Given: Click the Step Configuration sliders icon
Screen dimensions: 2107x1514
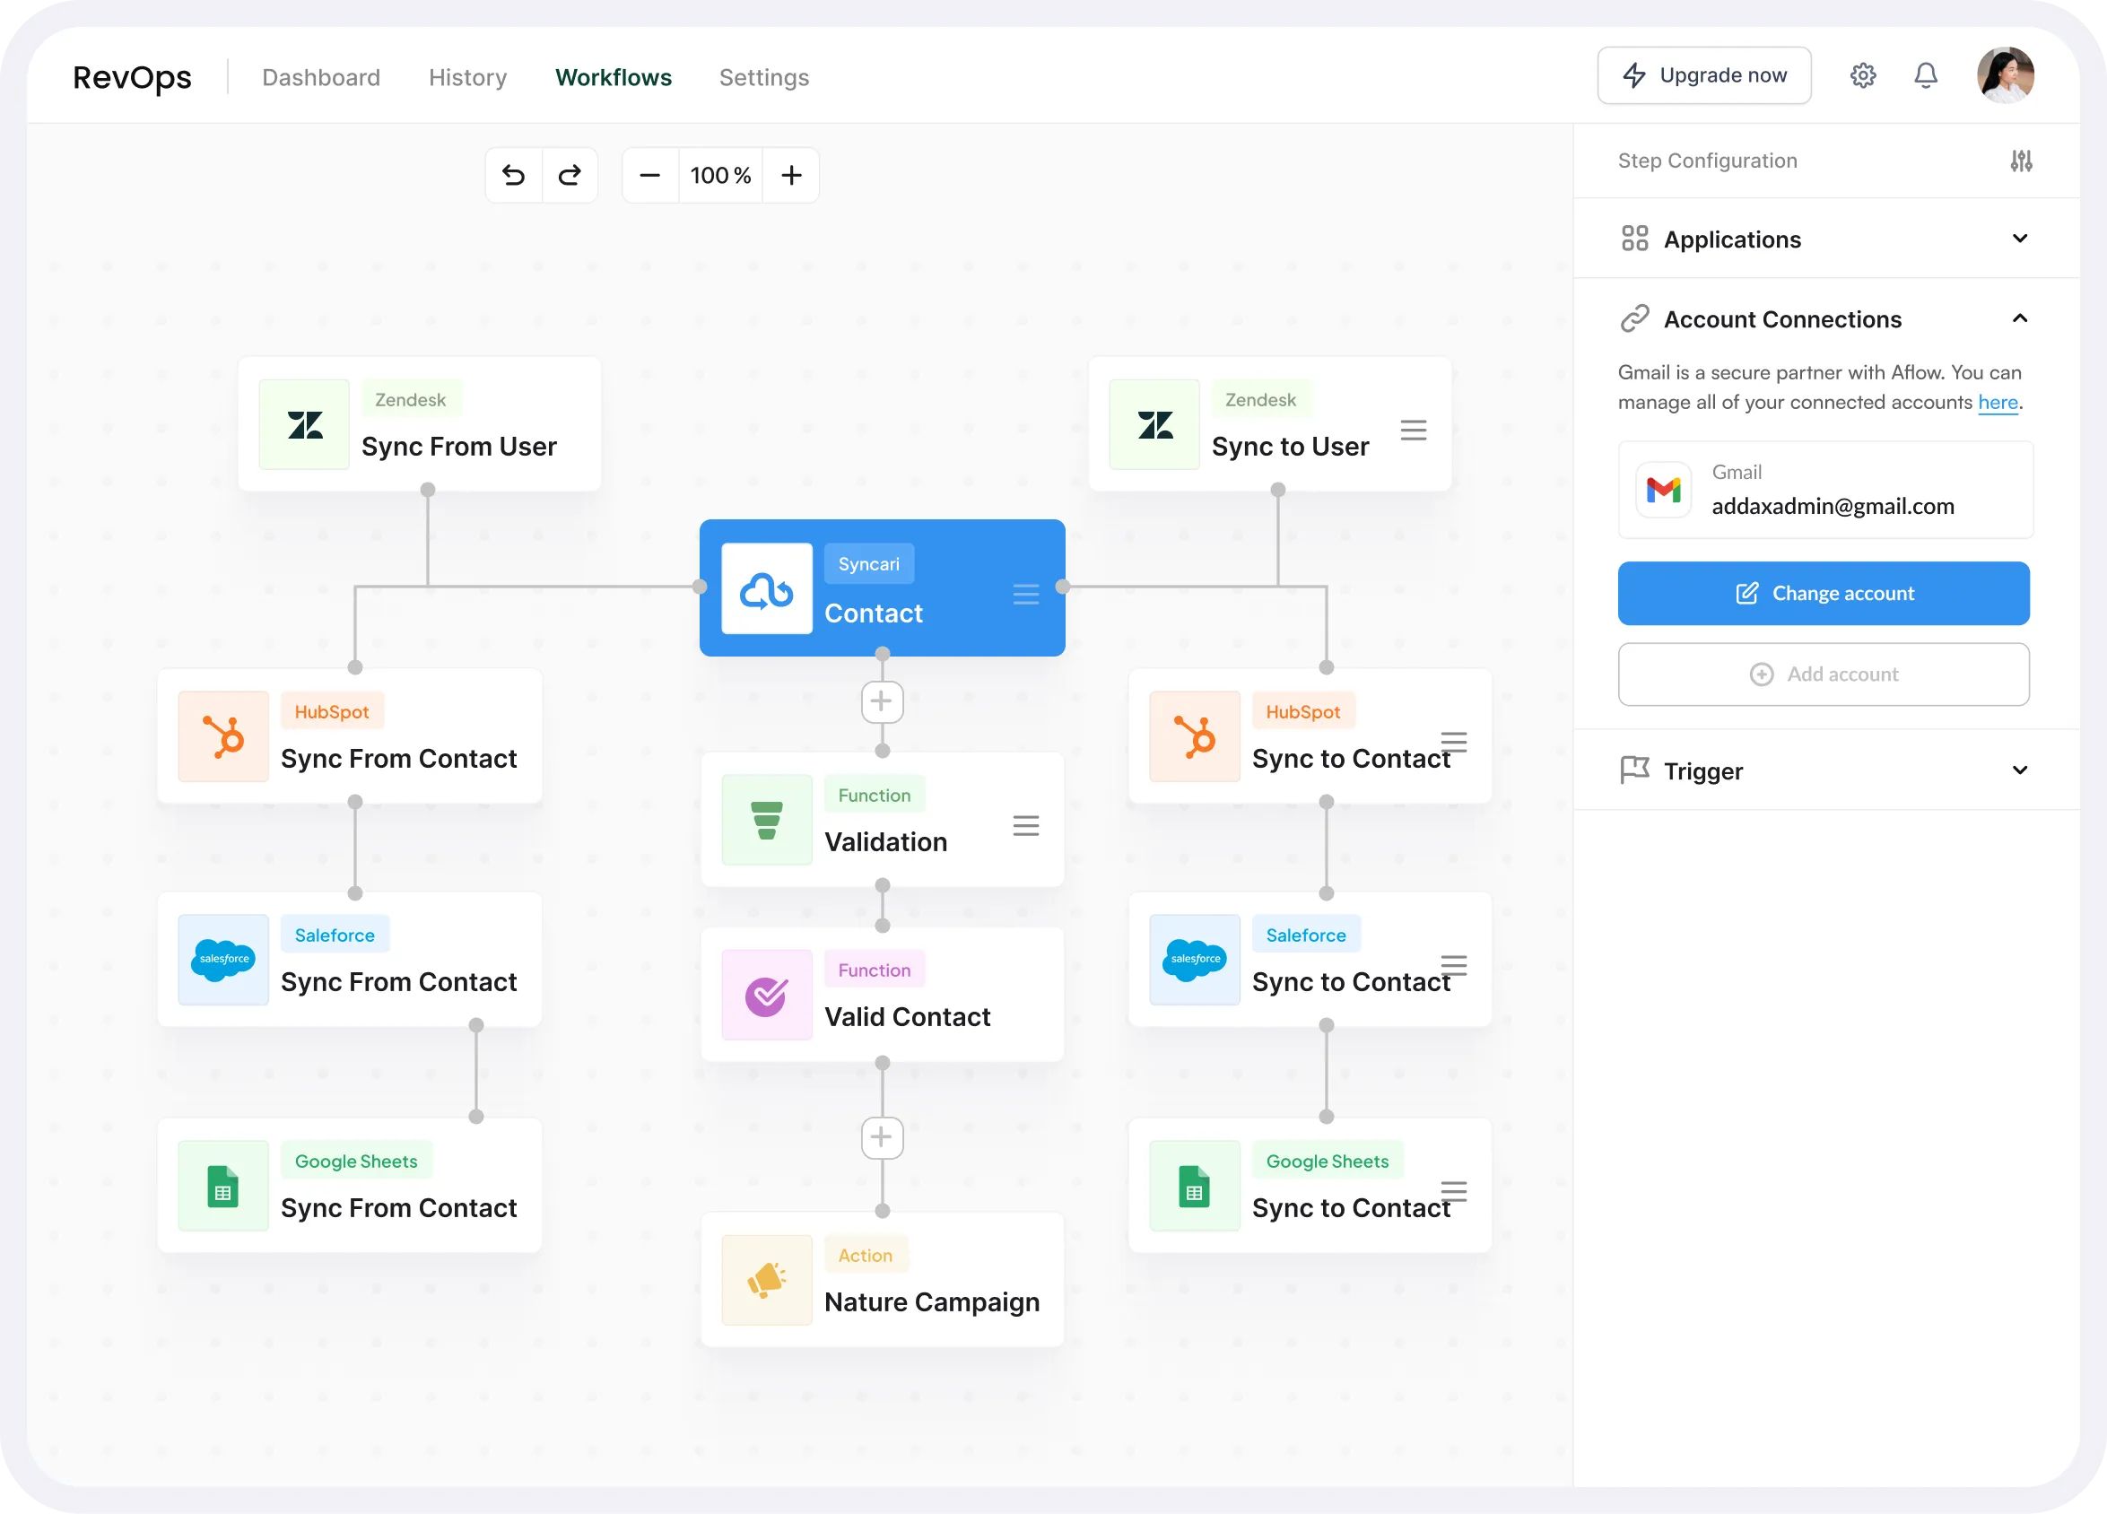Looking at the screenshot, I should (x=2021, y=161).
